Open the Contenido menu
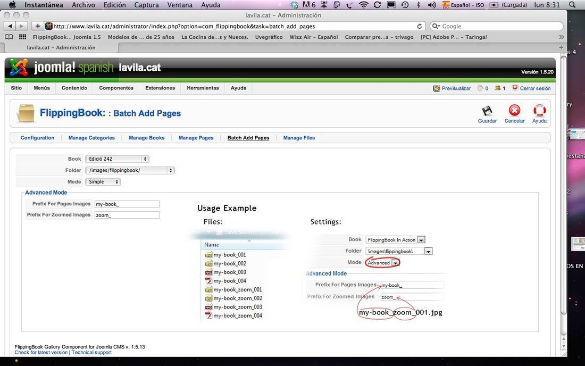 (74, 88)
